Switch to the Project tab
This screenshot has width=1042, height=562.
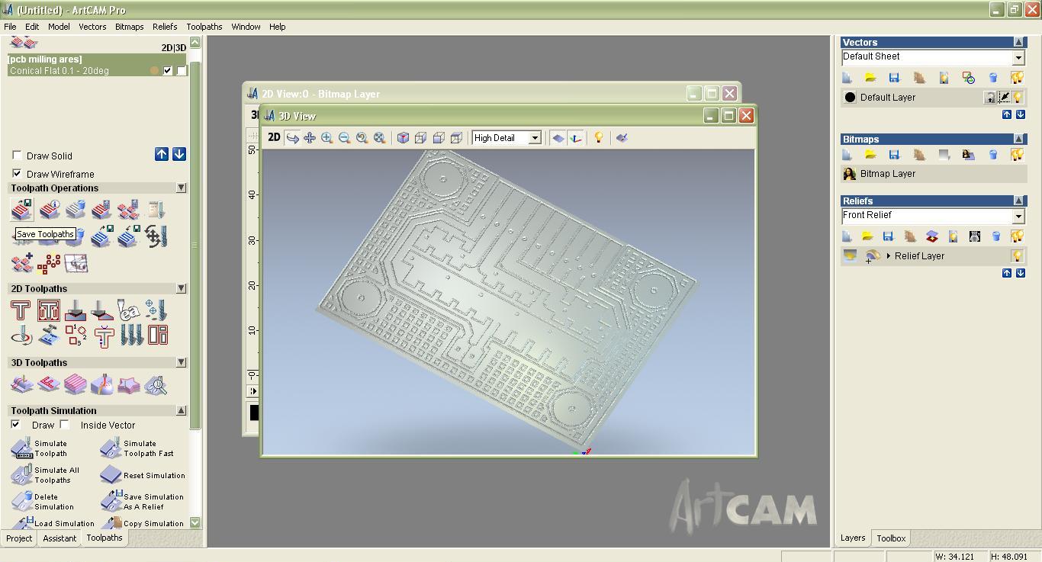tap(19, 538)
